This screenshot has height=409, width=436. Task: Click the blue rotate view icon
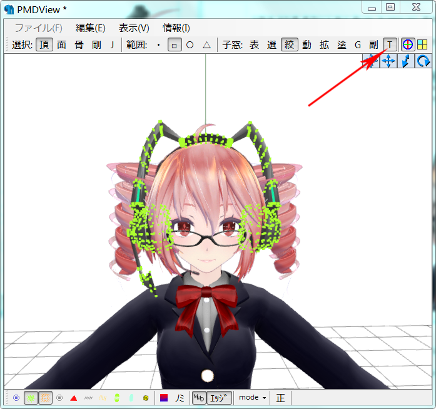(x=423, y=61)
